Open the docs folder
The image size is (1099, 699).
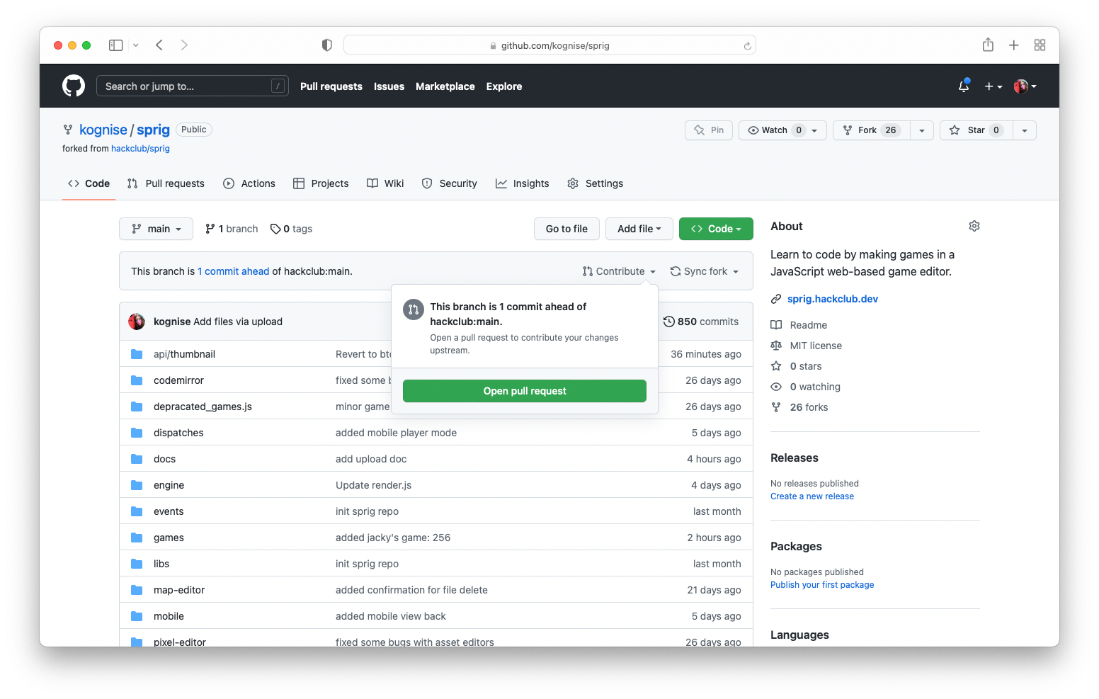[x=164, y=458]
